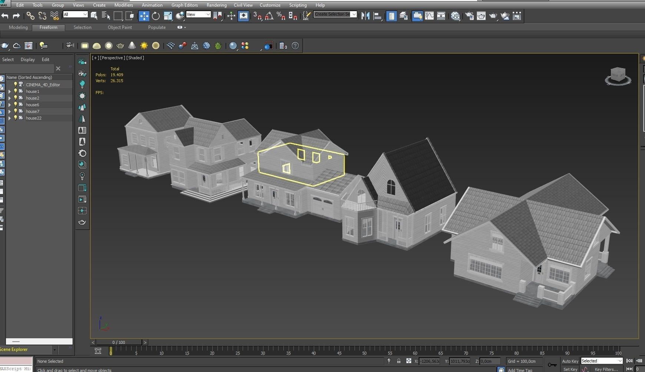Toggle the Percent Snap button
The image size is (645, 372).
[281, 16]
